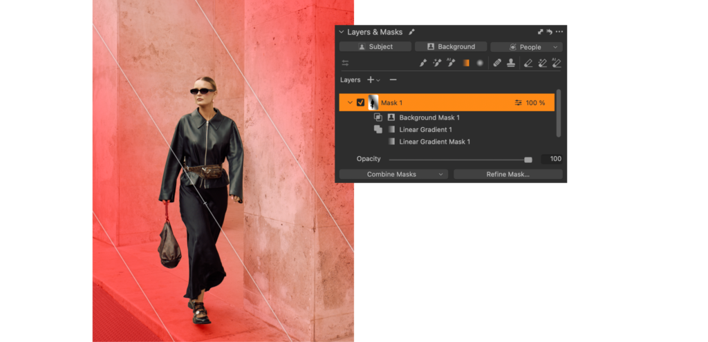Choose the Linear Gradient mask tool
This screenshot has width=708, height=342.
466,63
